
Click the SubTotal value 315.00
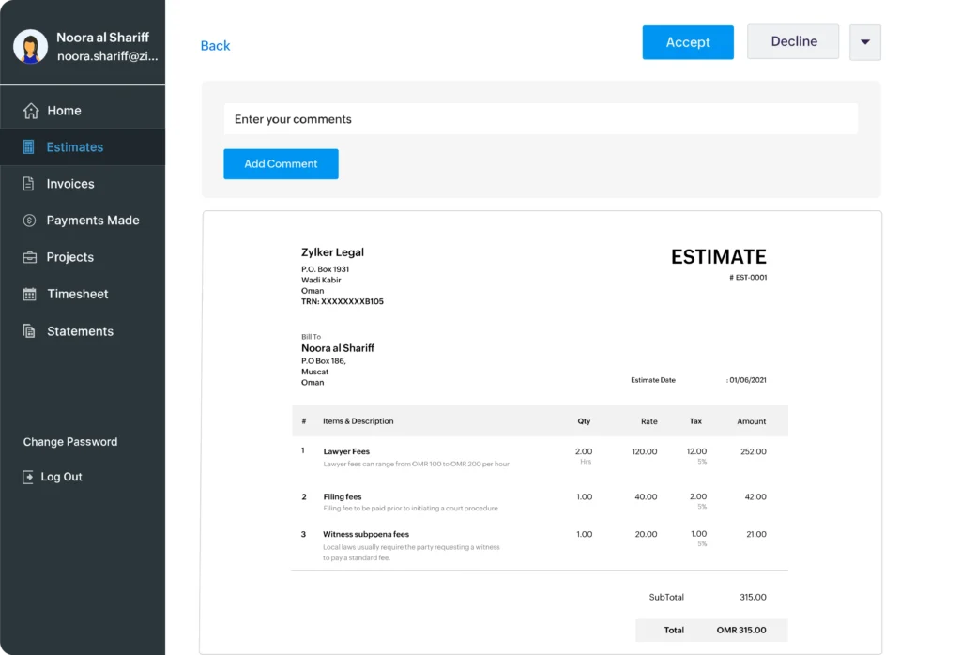(753, 597)
